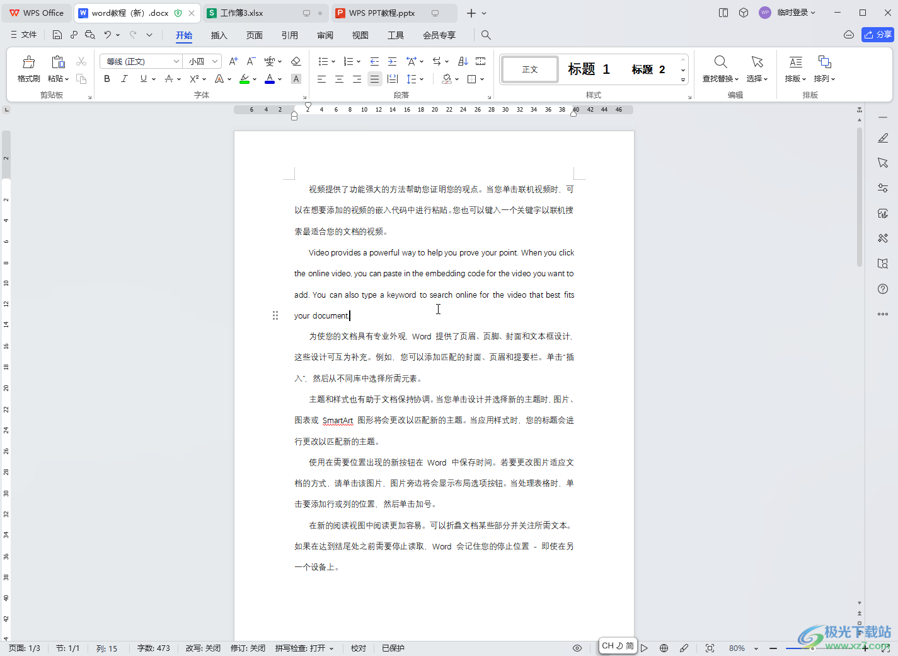The height and width of the screenshot is (656, 898).
Task: Toggle Bold formatting
Action: point(107,79)
